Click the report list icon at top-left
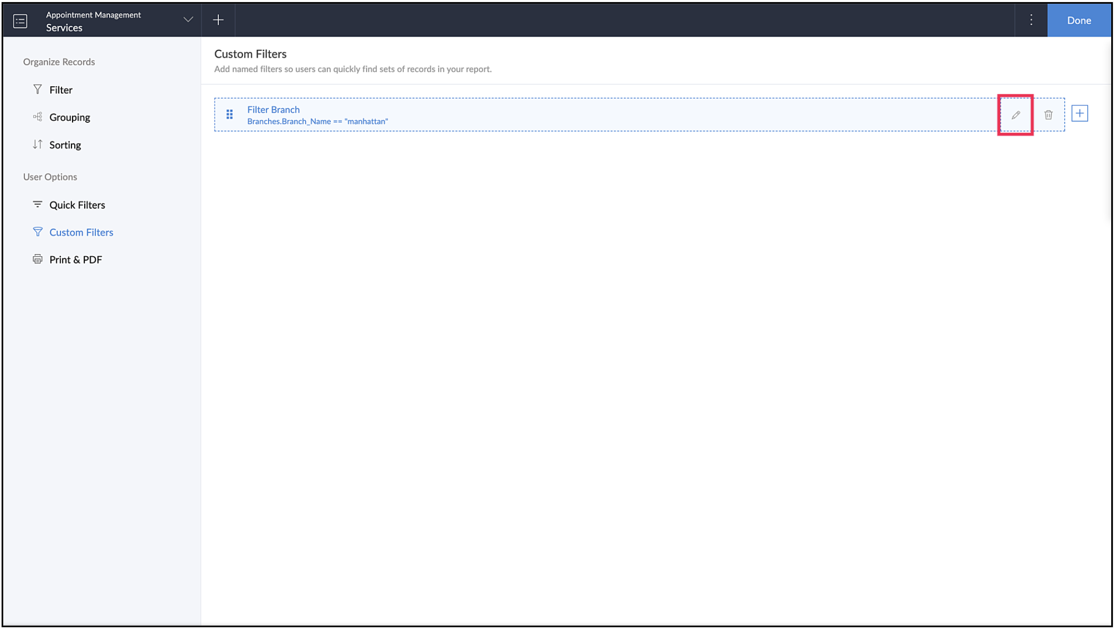The width and height of the screenshot is (1116, 631). [20, 21]
